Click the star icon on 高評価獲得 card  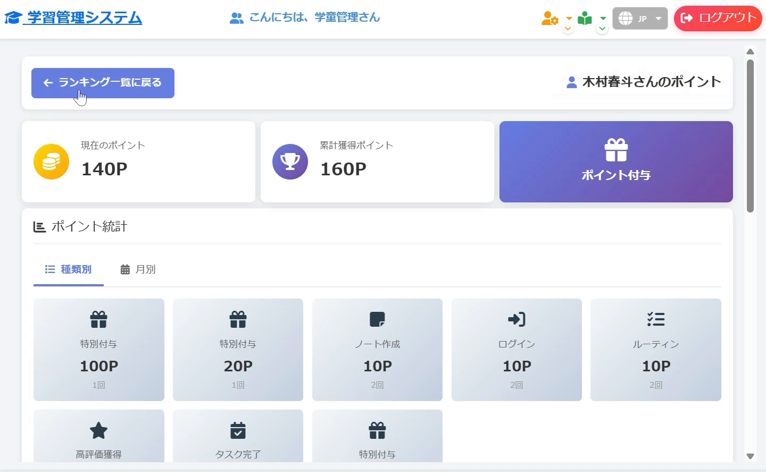(98, 430)
